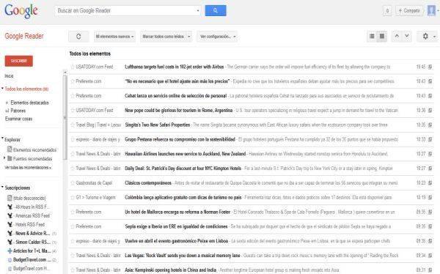This screenshot has width=440, height=274.
Task: Star the New pope tourism item
Action: (x=73, y=110)
